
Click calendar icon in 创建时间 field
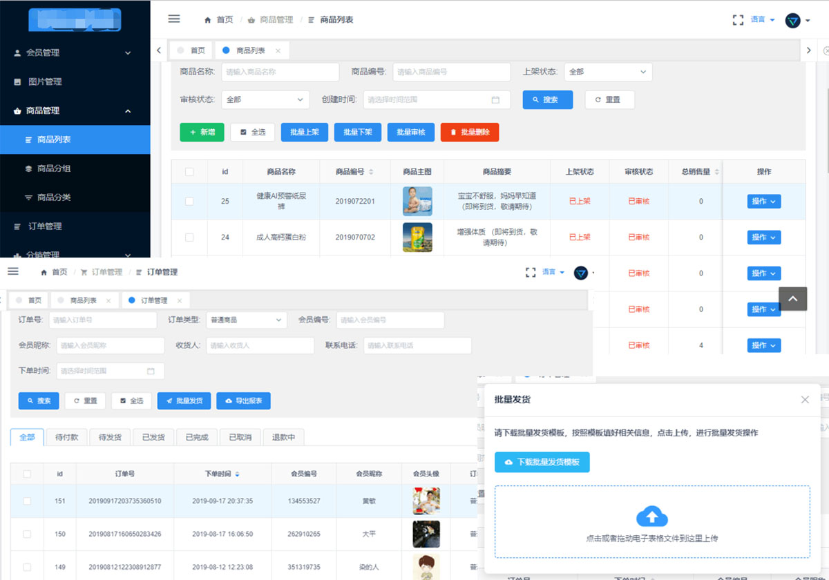pos(495,100)
